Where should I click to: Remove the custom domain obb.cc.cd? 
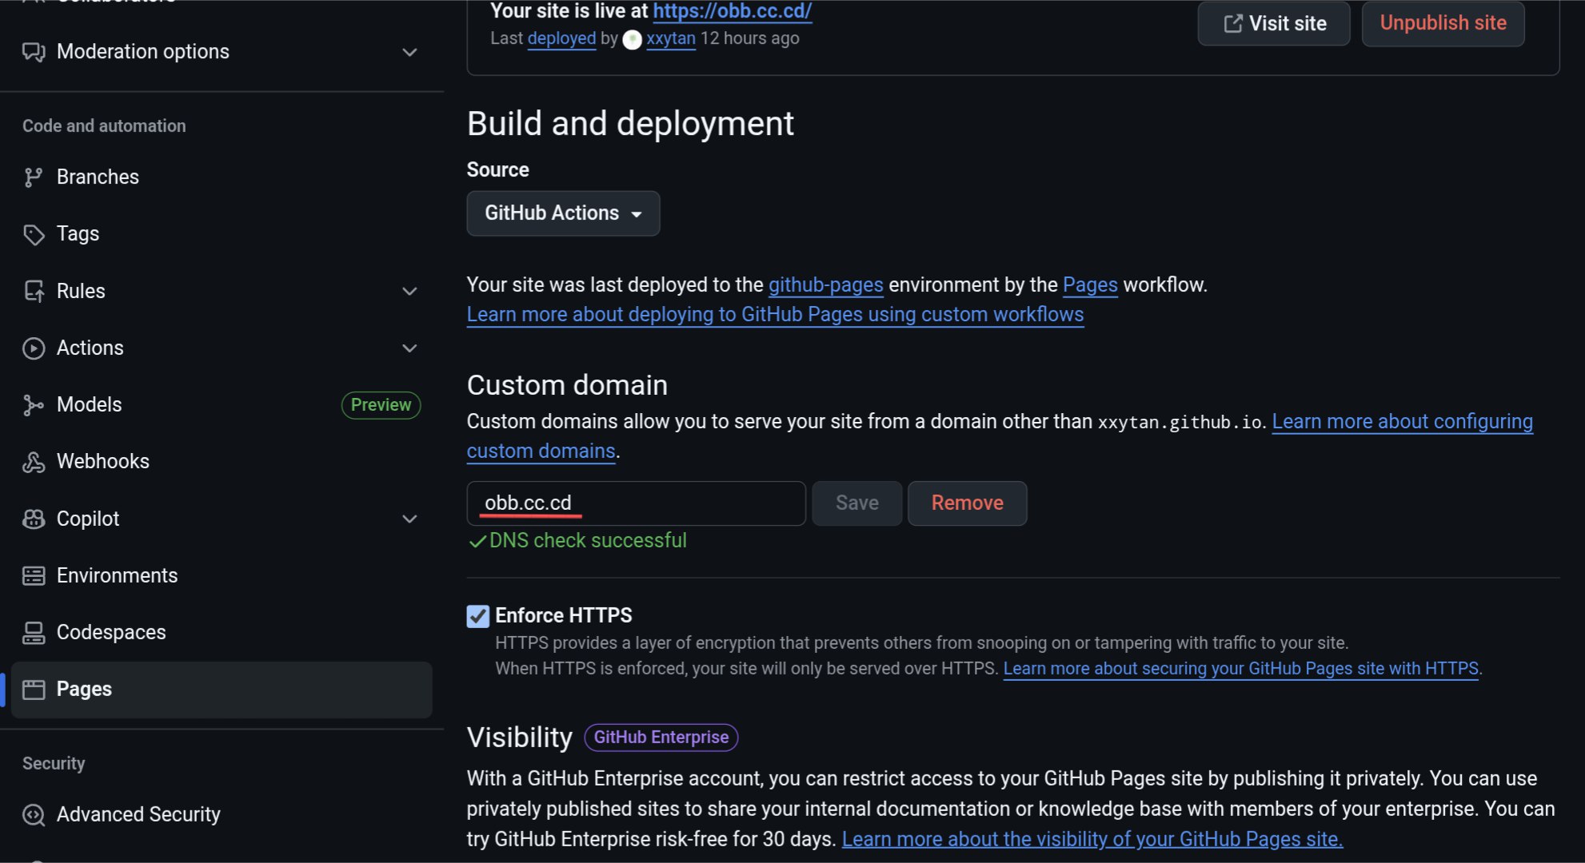point(967,503)
